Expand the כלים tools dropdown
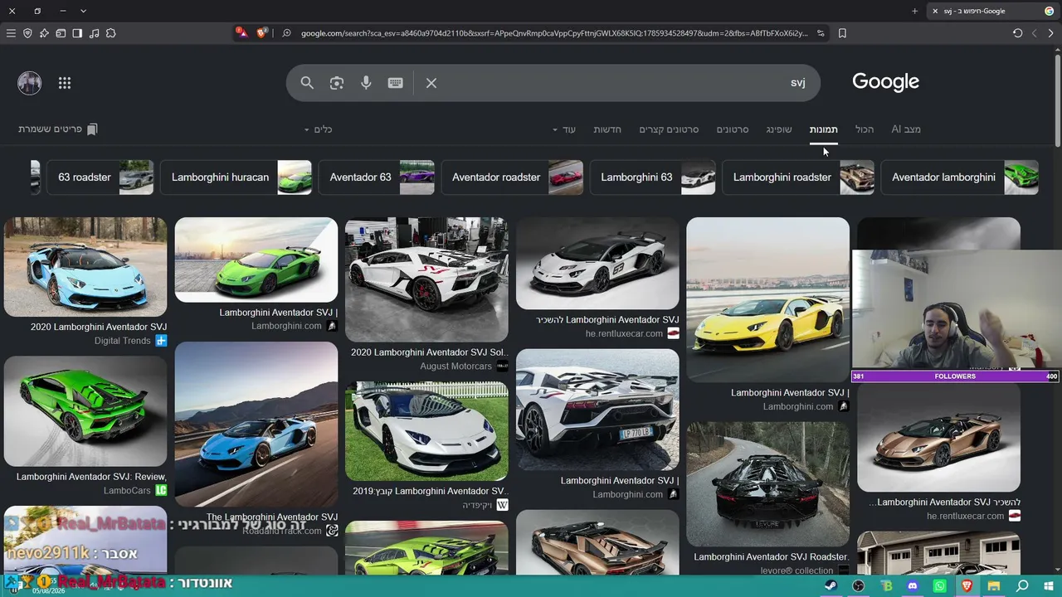Viewport: 1062px width, 597px height. click(318, 129)
